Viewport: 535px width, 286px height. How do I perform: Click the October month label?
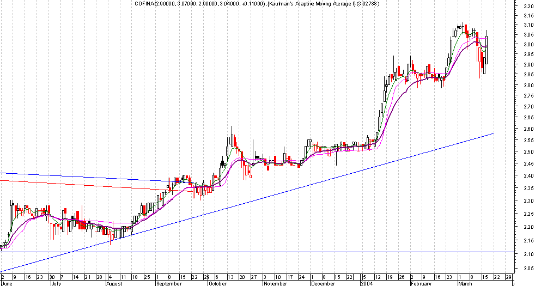coord(217,284)
